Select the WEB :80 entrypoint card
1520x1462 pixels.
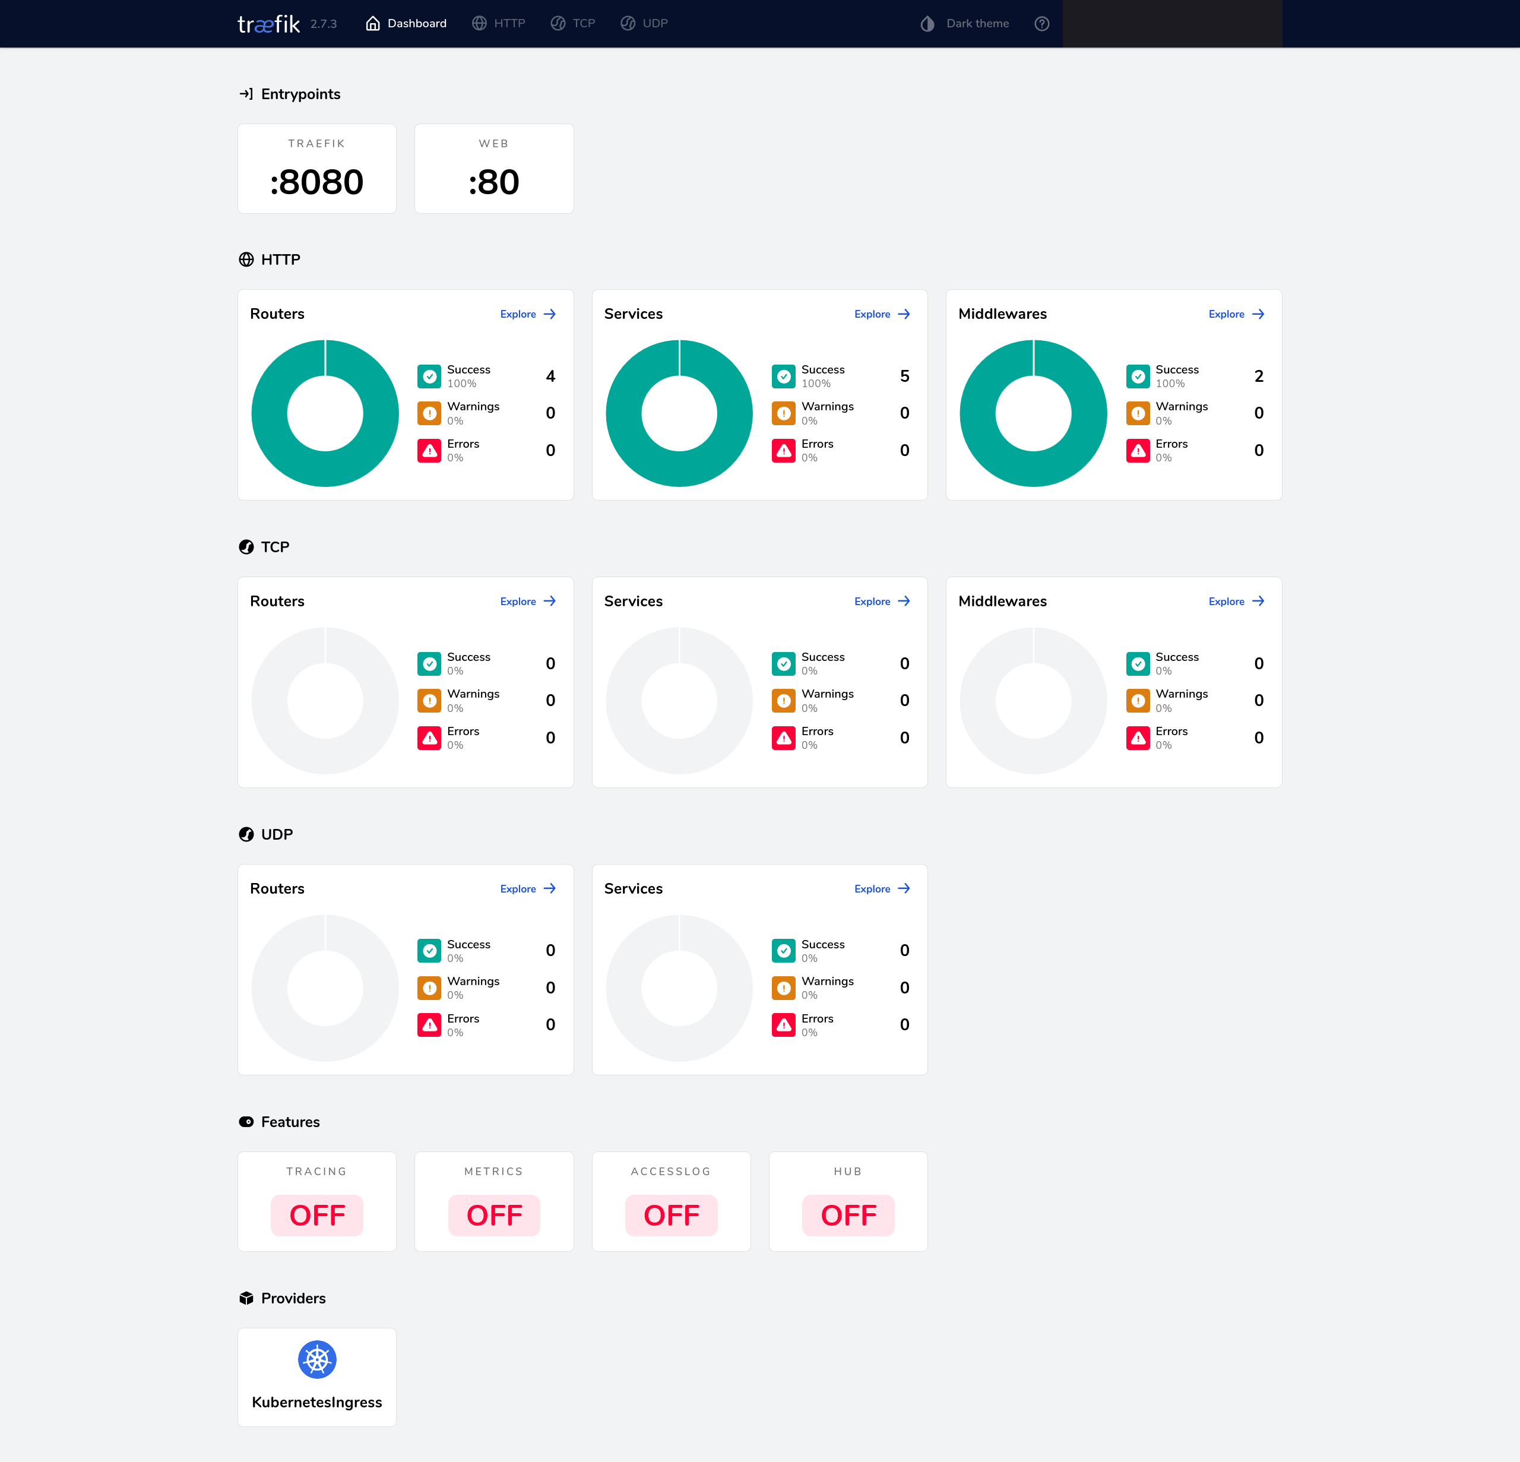pyautogui.click(x=494, y=168)
